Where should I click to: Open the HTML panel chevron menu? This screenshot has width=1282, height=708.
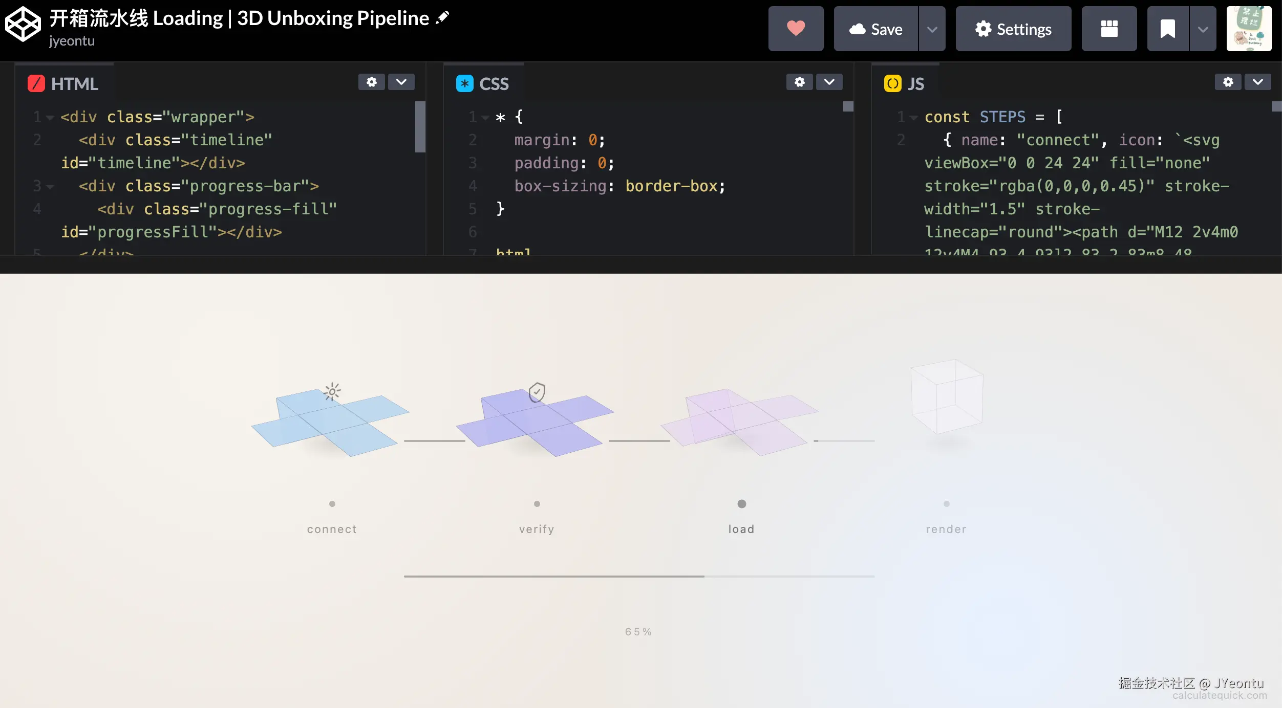coord(401,82)
